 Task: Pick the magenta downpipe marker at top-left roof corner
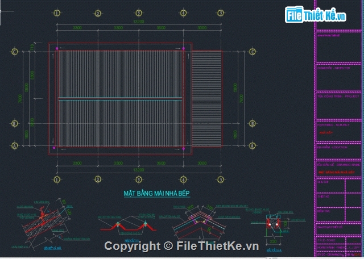(57, 48)
